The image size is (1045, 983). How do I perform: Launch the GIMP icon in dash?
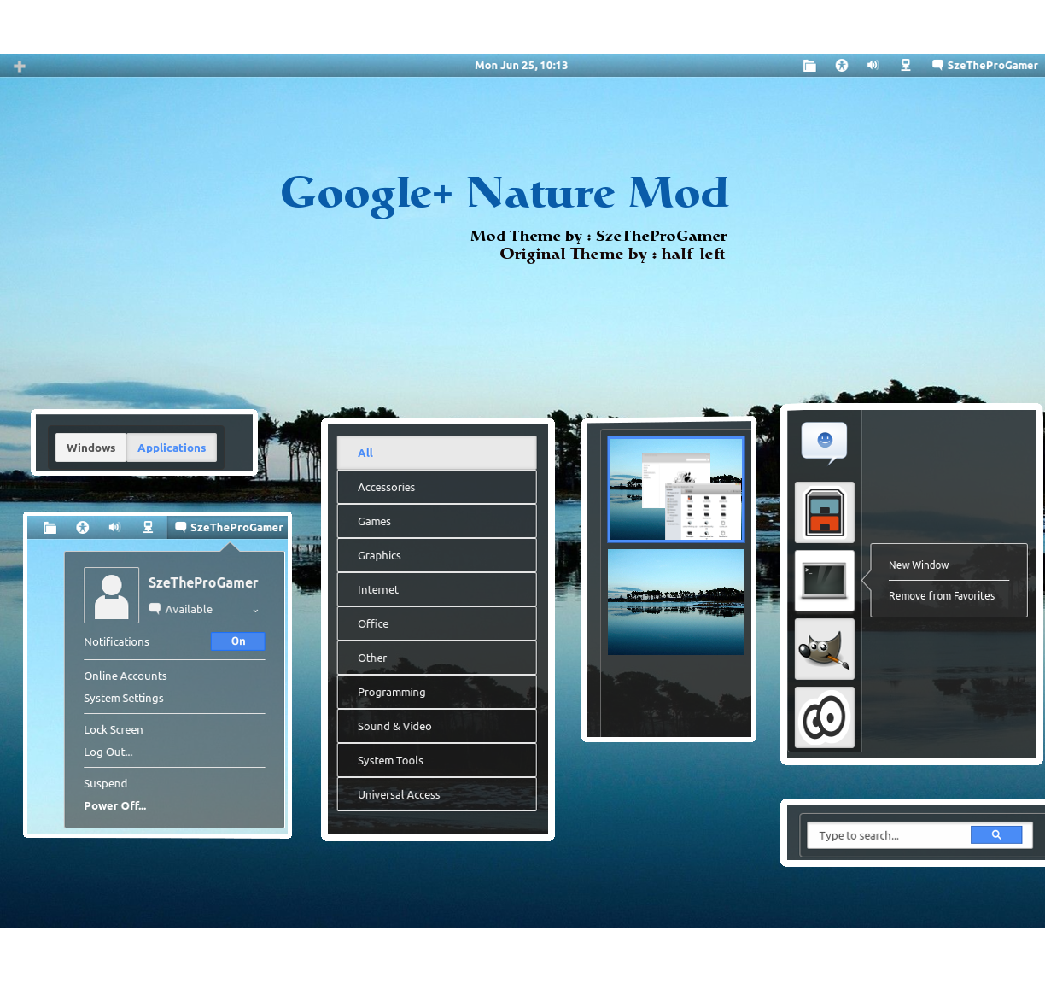[825, 649]
